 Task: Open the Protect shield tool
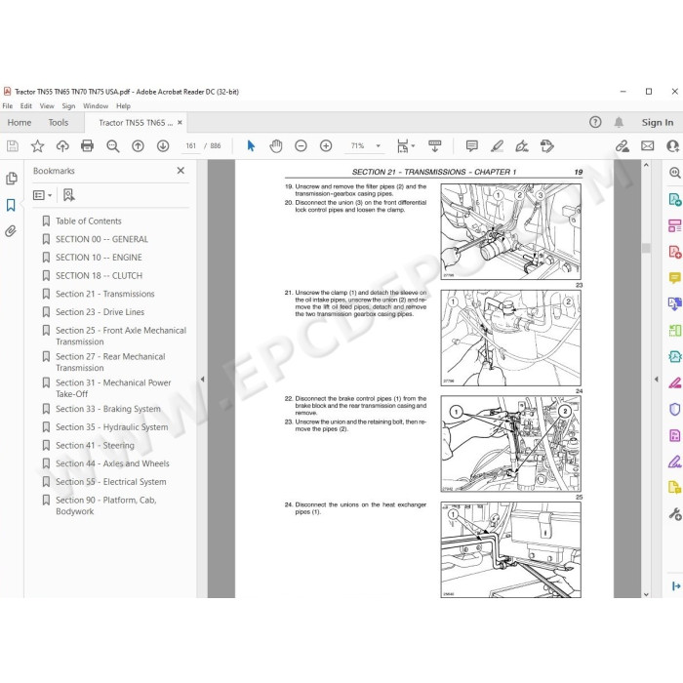click(675, 409)
